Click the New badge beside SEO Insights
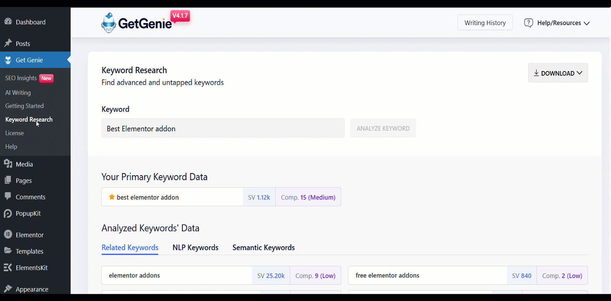The height and width of the screenshot is (301, 611). tap(46, 78)
